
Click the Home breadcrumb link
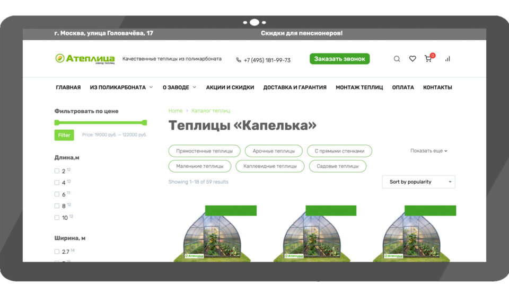point(175,111)
